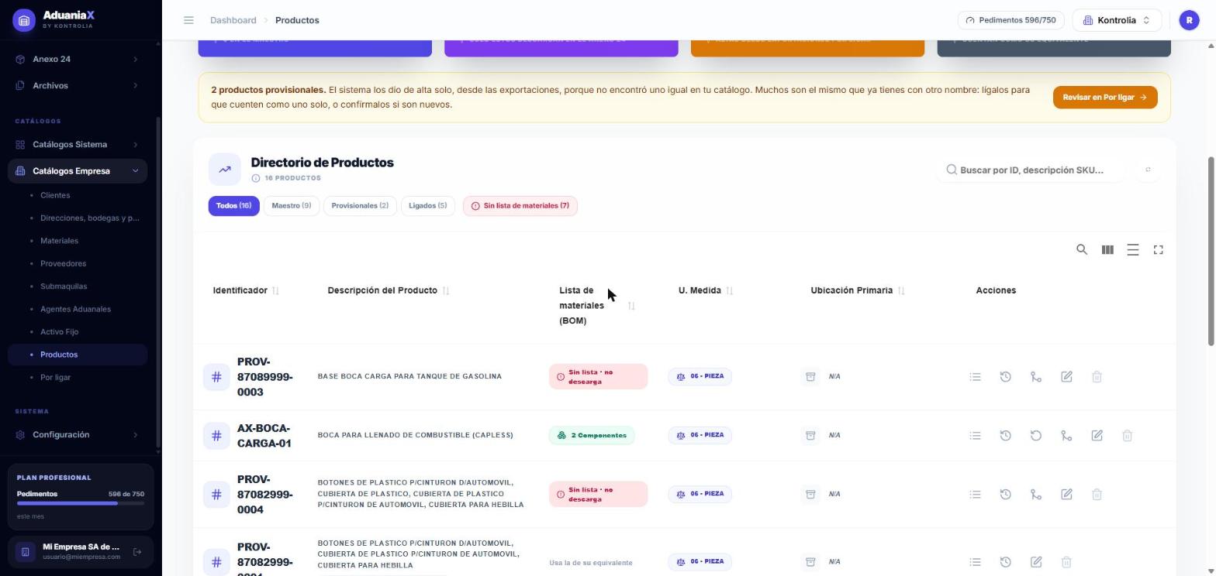Screen dimensions: 1216x576
Task: Expand Archivos sidebar section
Action: tap(78, 85)
